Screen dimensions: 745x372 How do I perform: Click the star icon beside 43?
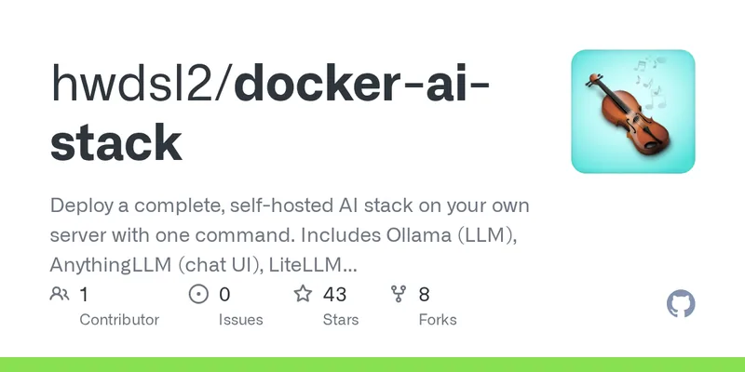303,294
